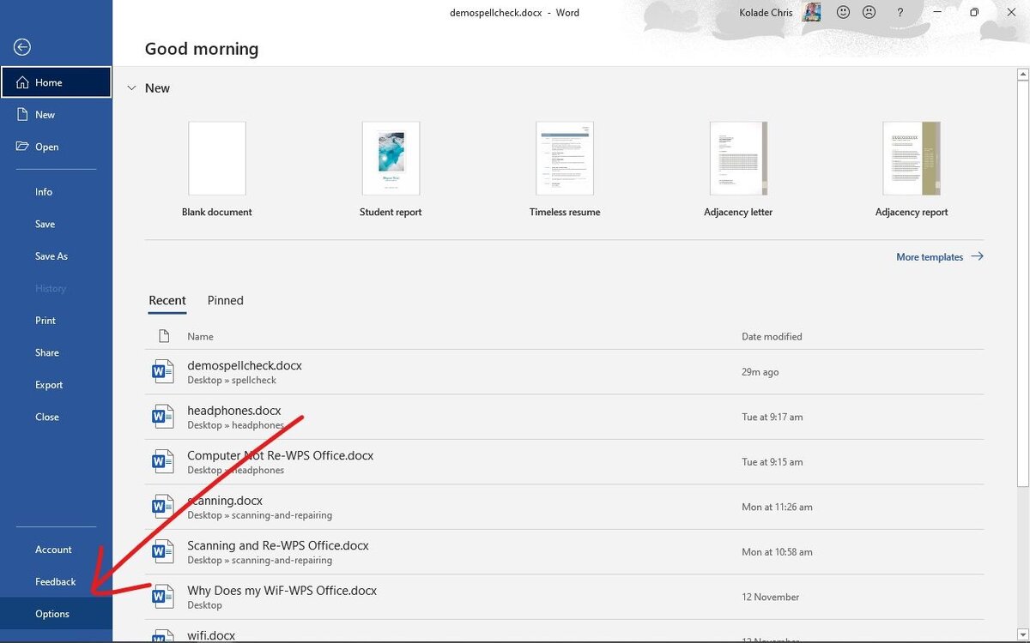1030x643 pixels.
Task: Open Word Options
Action: pos(56,614)
